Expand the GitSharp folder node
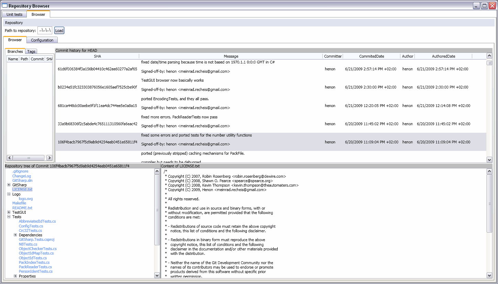 9,185
